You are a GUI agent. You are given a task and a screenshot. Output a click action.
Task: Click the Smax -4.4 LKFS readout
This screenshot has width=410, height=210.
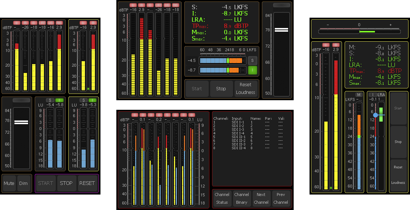221,38
